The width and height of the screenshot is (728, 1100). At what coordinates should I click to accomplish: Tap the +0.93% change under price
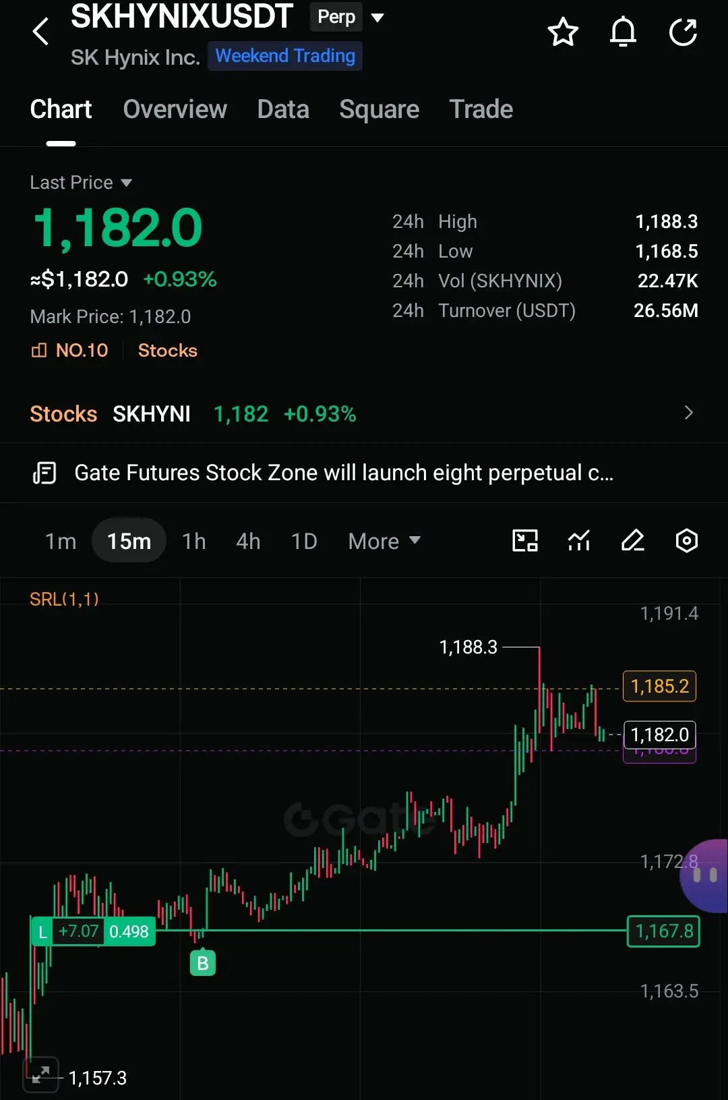pyautogui.click(x=180, y=279)
